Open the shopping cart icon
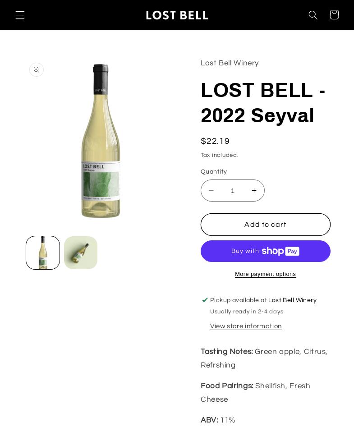Image resolution: width=354 pixels, height=441 pixels. [x=334, y=15]
